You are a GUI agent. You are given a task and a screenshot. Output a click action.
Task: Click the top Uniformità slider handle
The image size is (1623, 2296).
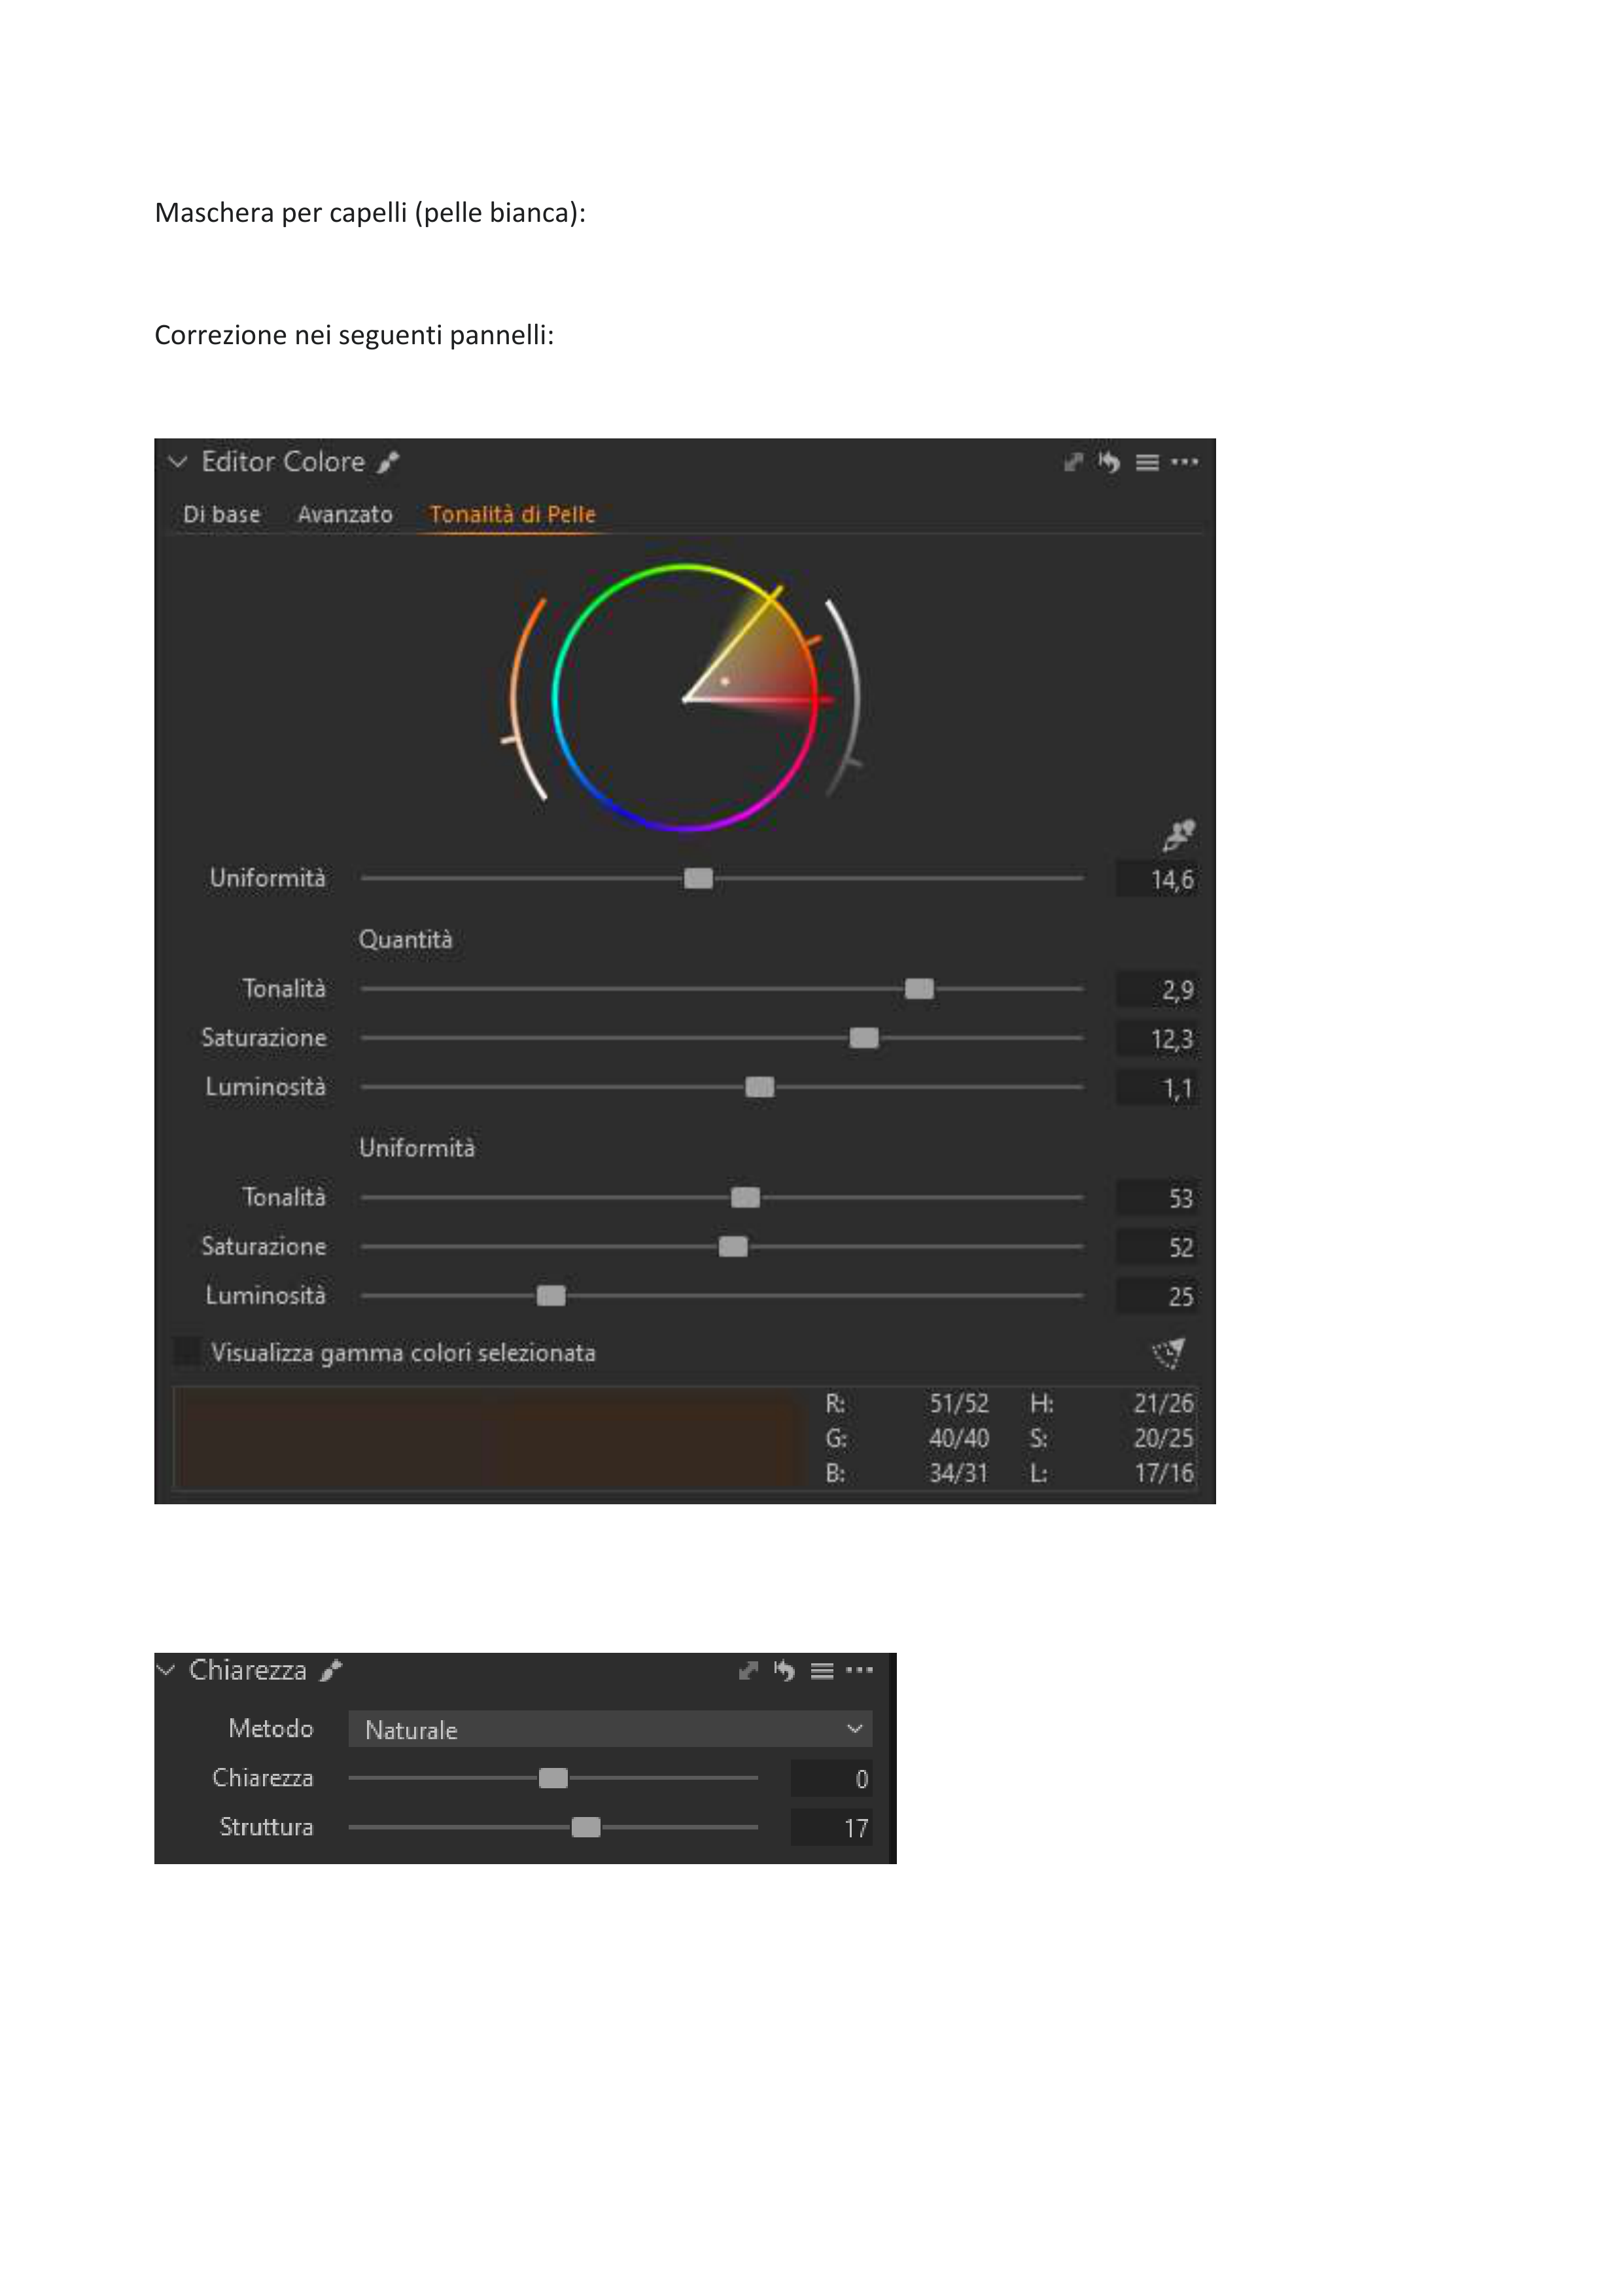pos(698,879)
